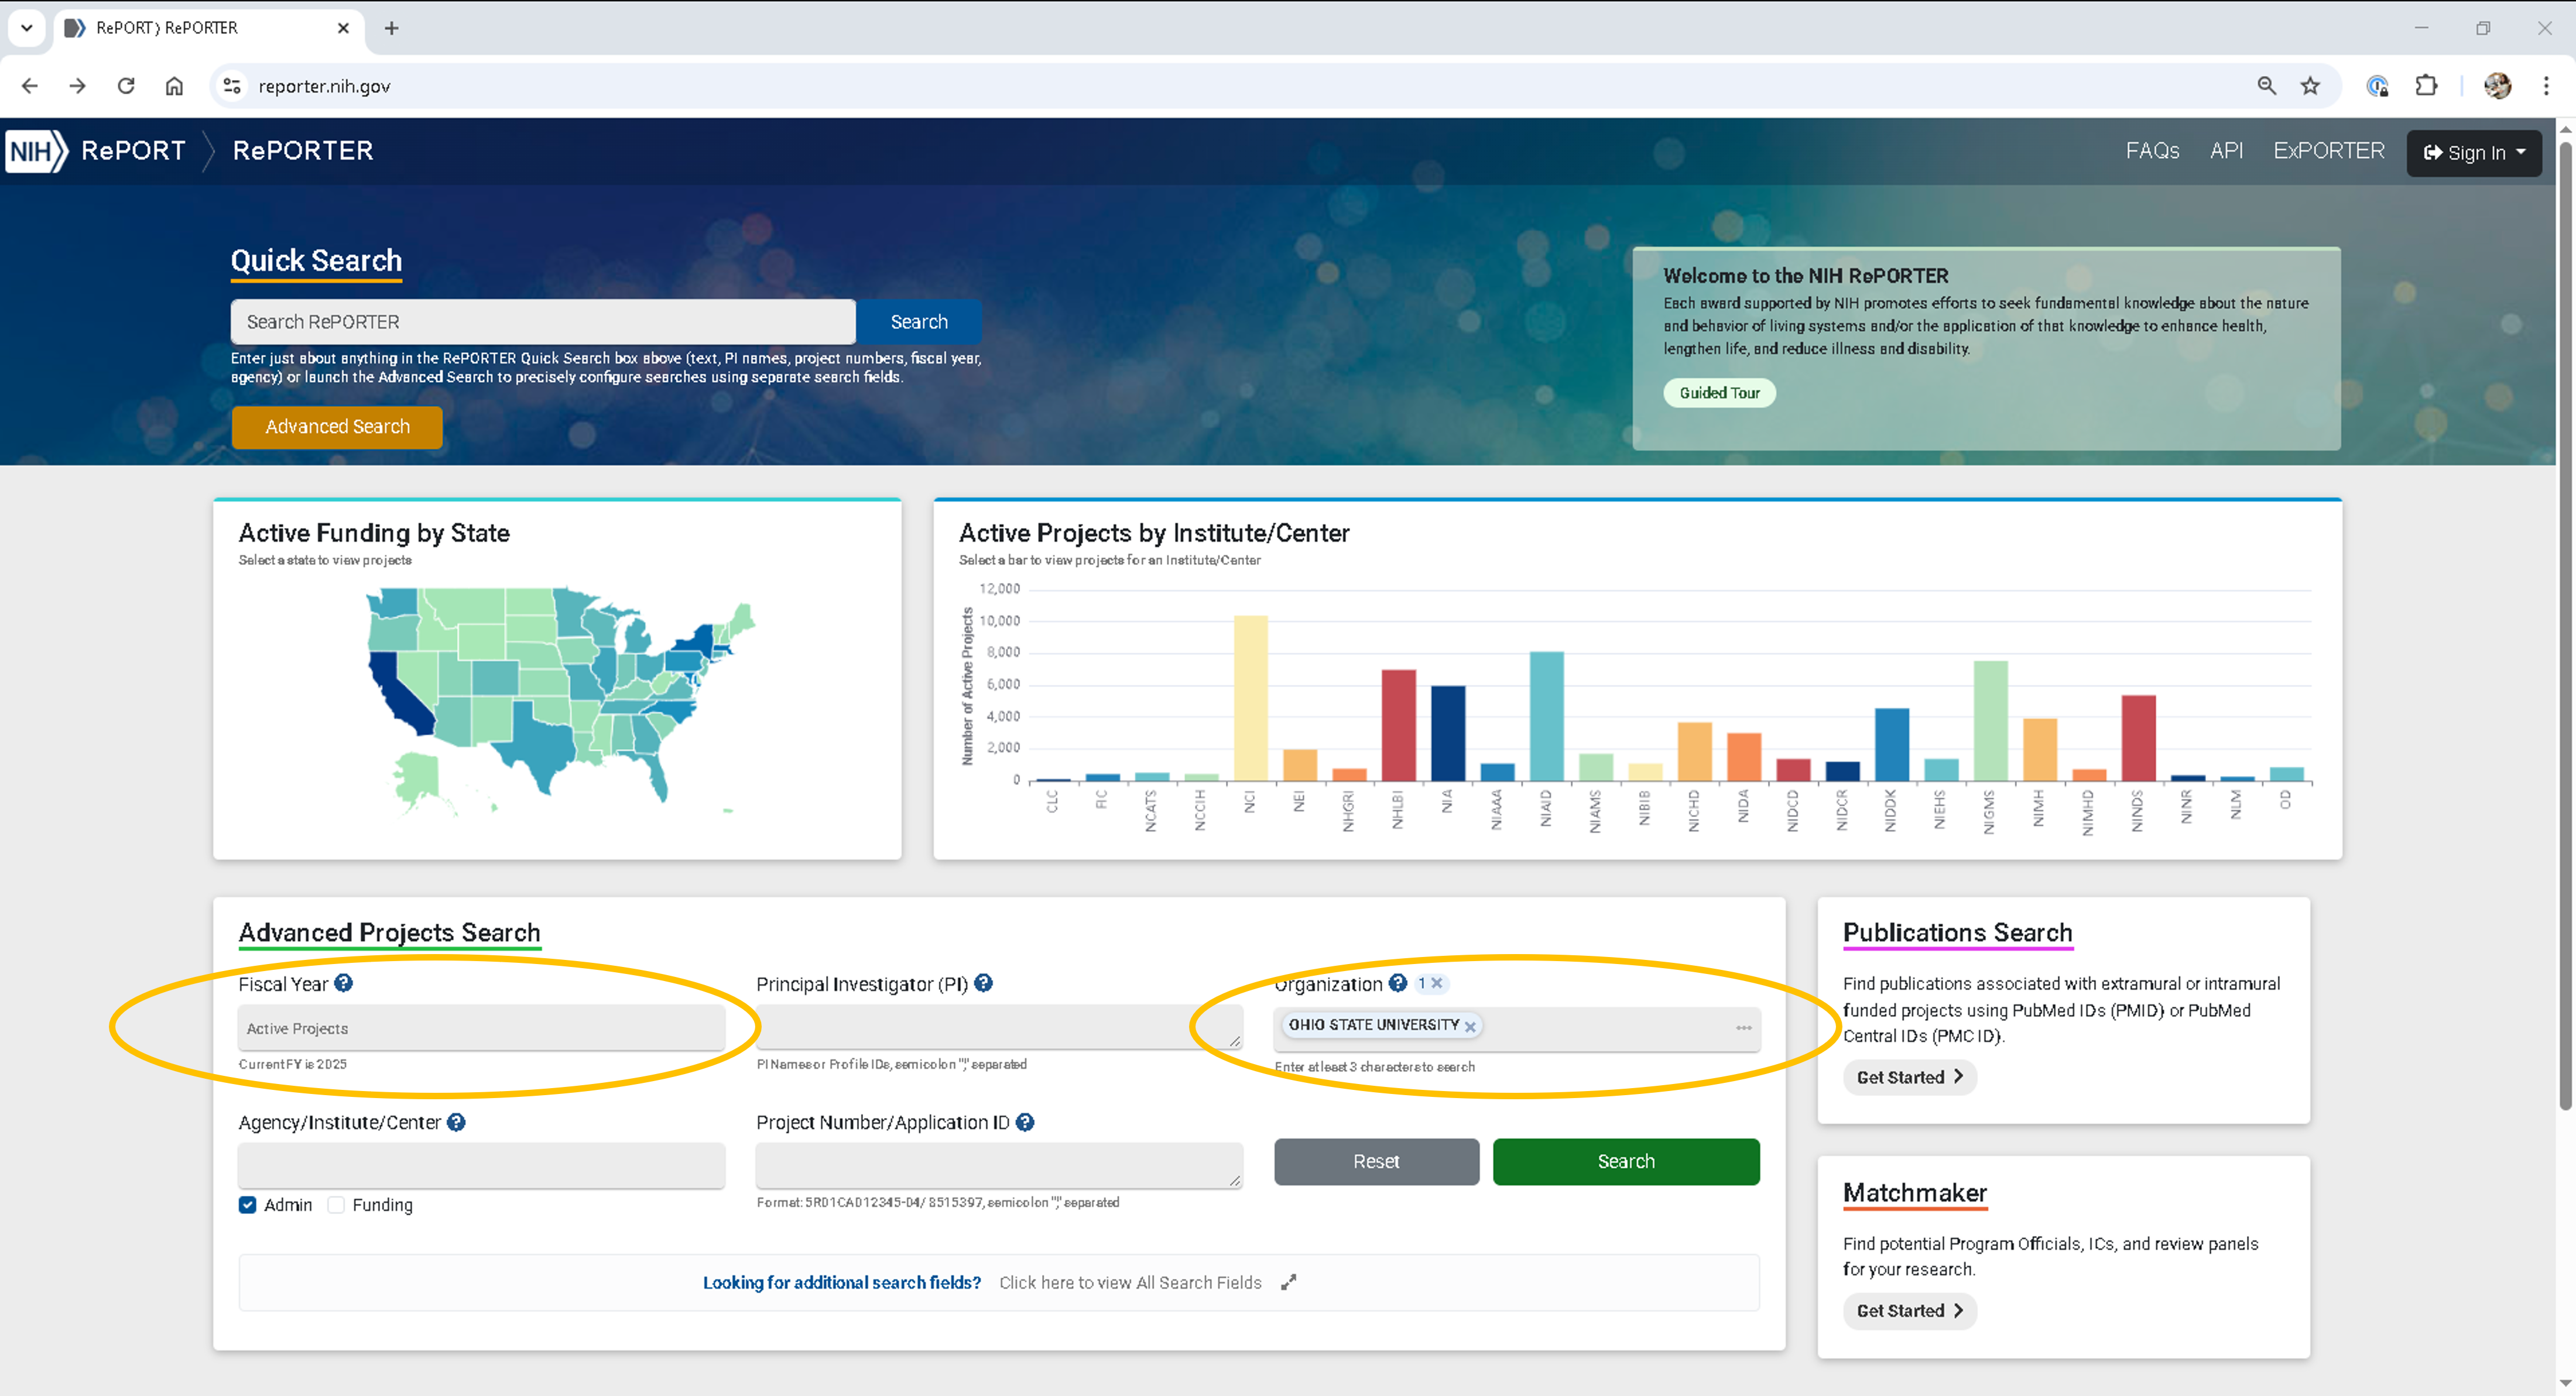Click the Fiscal Year help question icon
Screen dimensions: 2576x1396
pyautogui.click(x=343, y=983)
